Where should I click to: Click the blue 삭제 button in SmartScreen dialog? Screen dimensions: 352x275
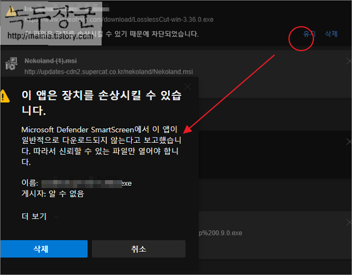pos(44,249)
